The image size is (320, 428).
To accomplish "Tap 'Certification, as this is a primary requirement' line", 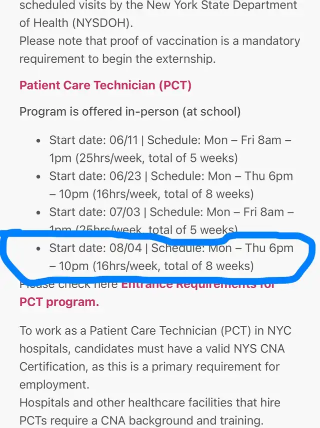I will [x=149, y=366].
